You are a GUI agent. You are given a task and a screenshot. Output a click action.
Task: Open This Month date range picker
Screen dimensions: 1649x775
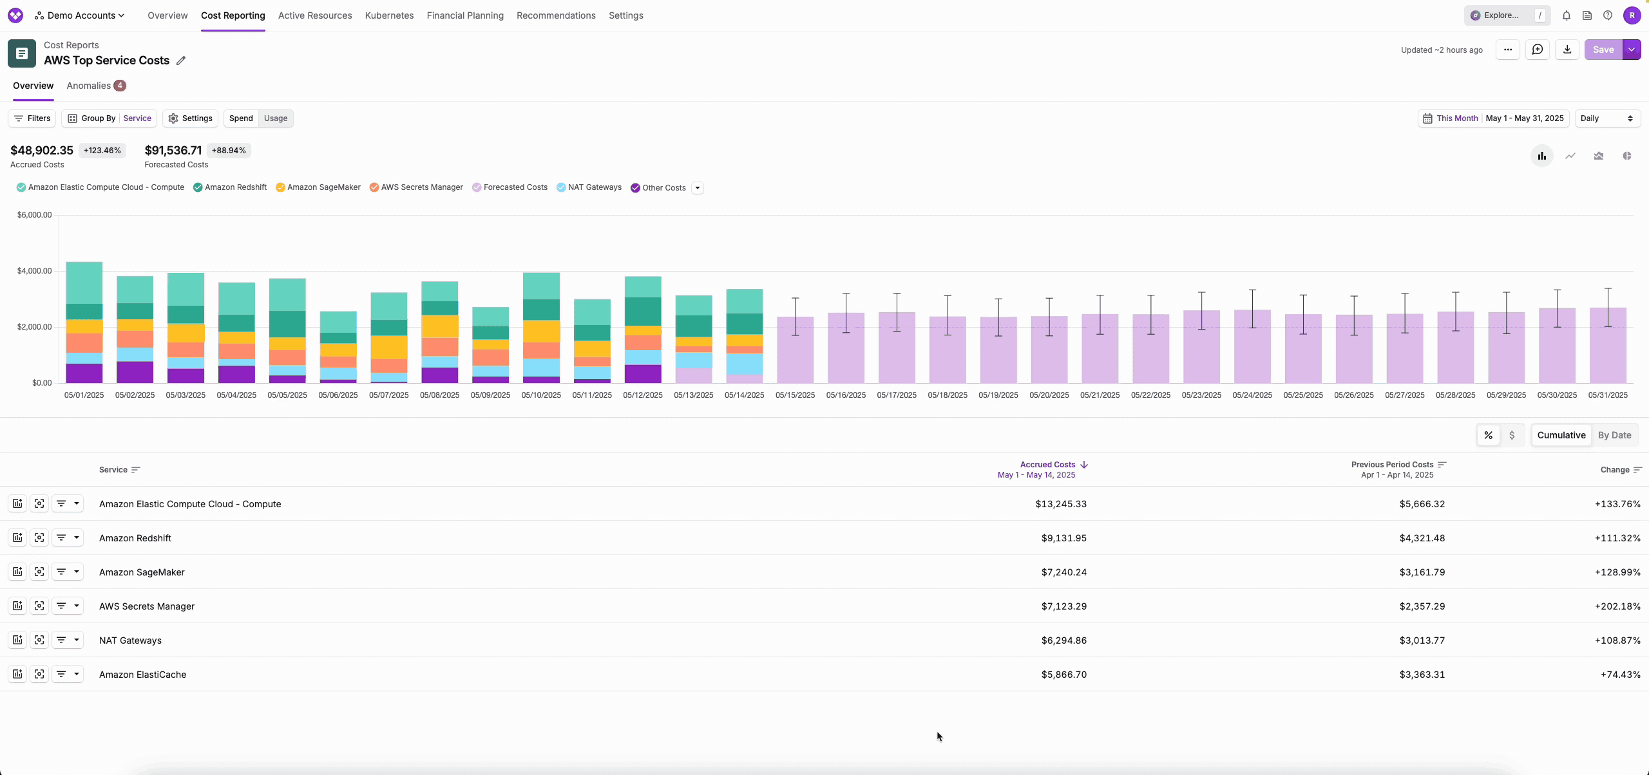pyautogui.click(x=1493, y=118)
